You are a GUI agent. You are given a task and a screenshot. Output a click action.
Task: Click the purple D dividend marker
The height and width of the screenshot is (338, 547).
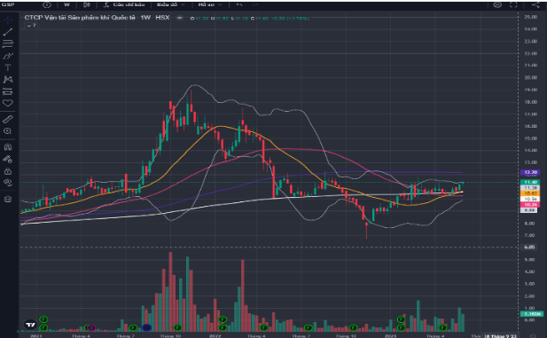[x=91, y=327]
